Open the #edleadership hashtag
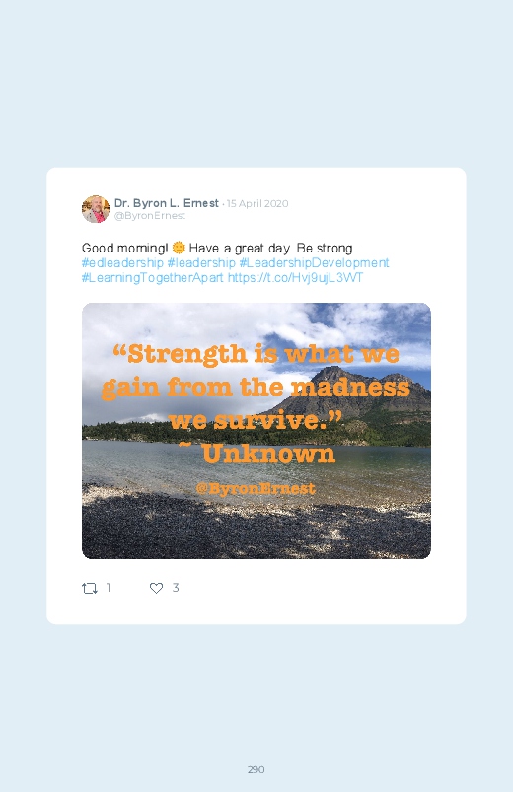This screenshot has height=792, width=513. (x=122, y=263)
